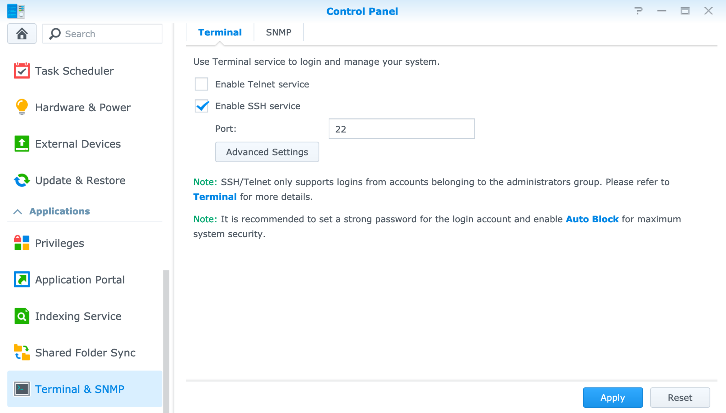Enable Telnet service checkbox
The height and width of the screenshot is (413, 726).
[201, 84]
